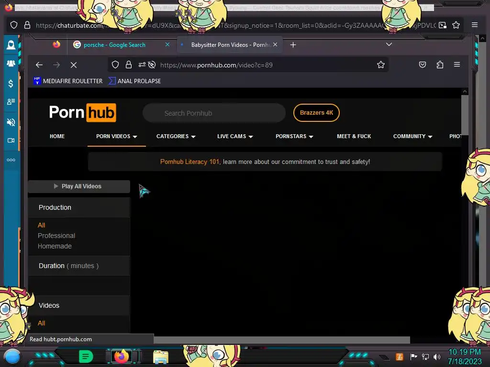The height and width of the screenshot is (367, 490).
Task: Go to the HOME menu item
Action: [x=57, y=136]
